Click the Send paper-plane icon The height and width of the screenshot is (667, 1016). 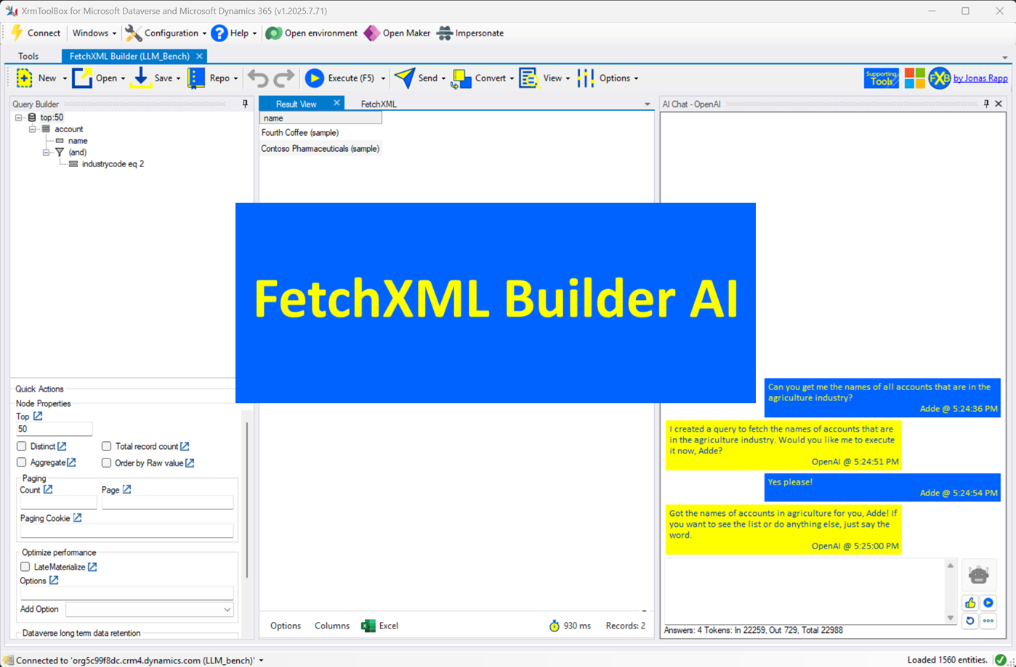pos(405,78)
